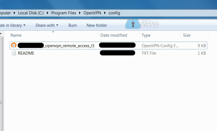Open the 'Include in library' dropdown

(13, 25)
